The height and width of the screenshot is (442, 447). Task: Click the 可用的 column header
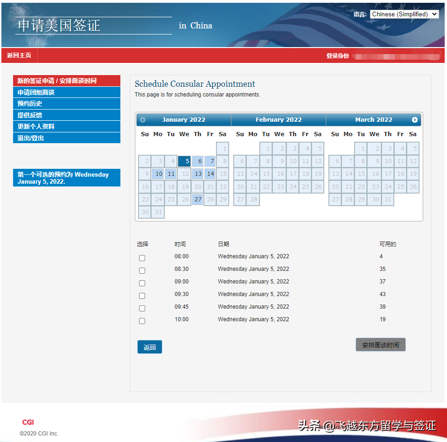(388, 244)
